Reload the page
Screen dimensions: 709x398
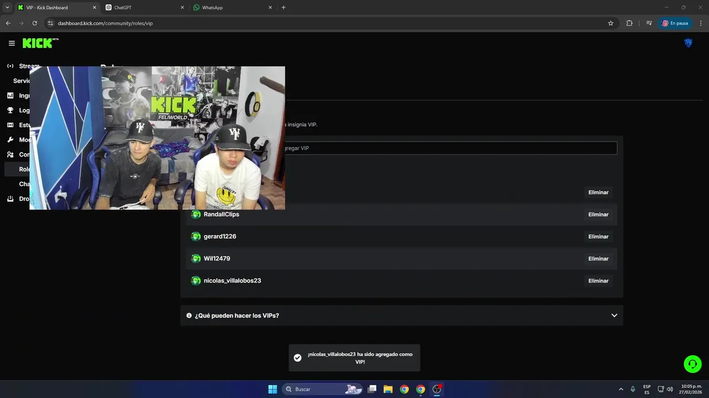(34, 23)
